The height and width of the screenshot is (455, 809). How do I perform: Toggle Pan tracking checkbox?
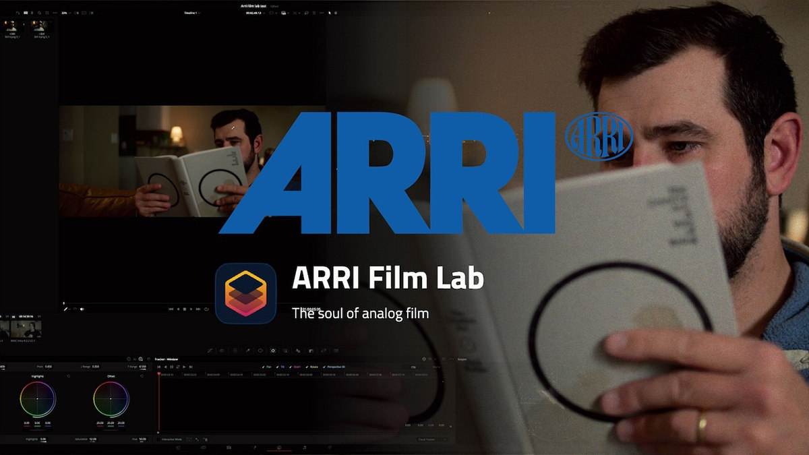point(263,367)
